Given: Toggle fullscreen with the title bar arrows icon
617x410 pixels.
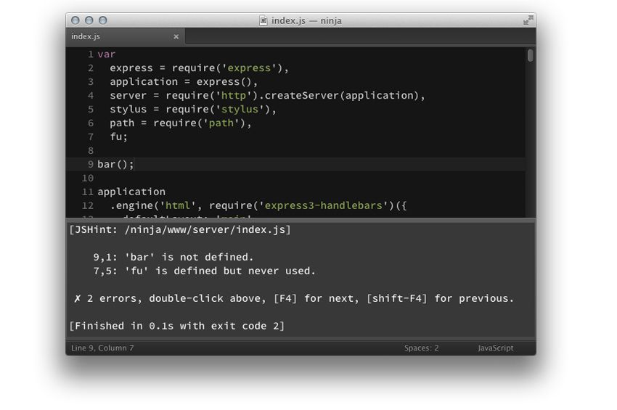Looking at the screenshot, I should coord(528,20).
